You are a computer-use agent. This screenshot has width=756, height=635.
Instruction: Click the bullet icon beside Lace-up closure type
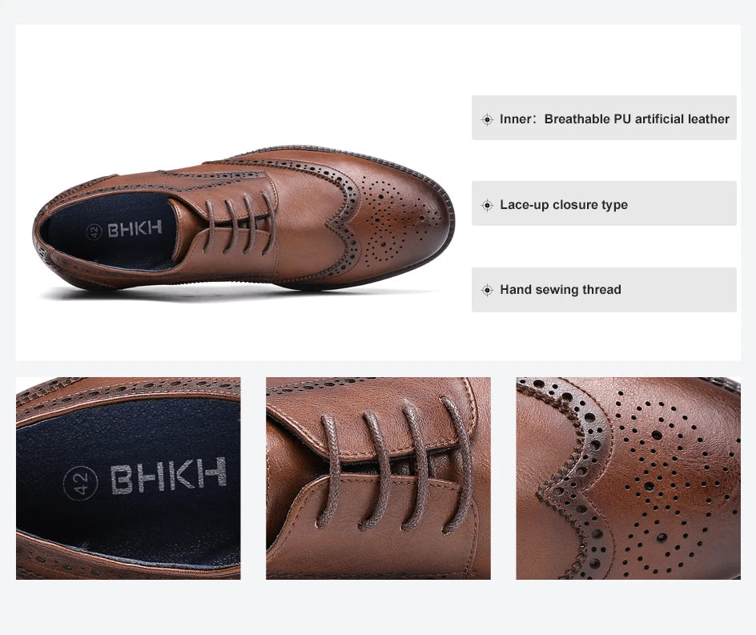[487, 205]
